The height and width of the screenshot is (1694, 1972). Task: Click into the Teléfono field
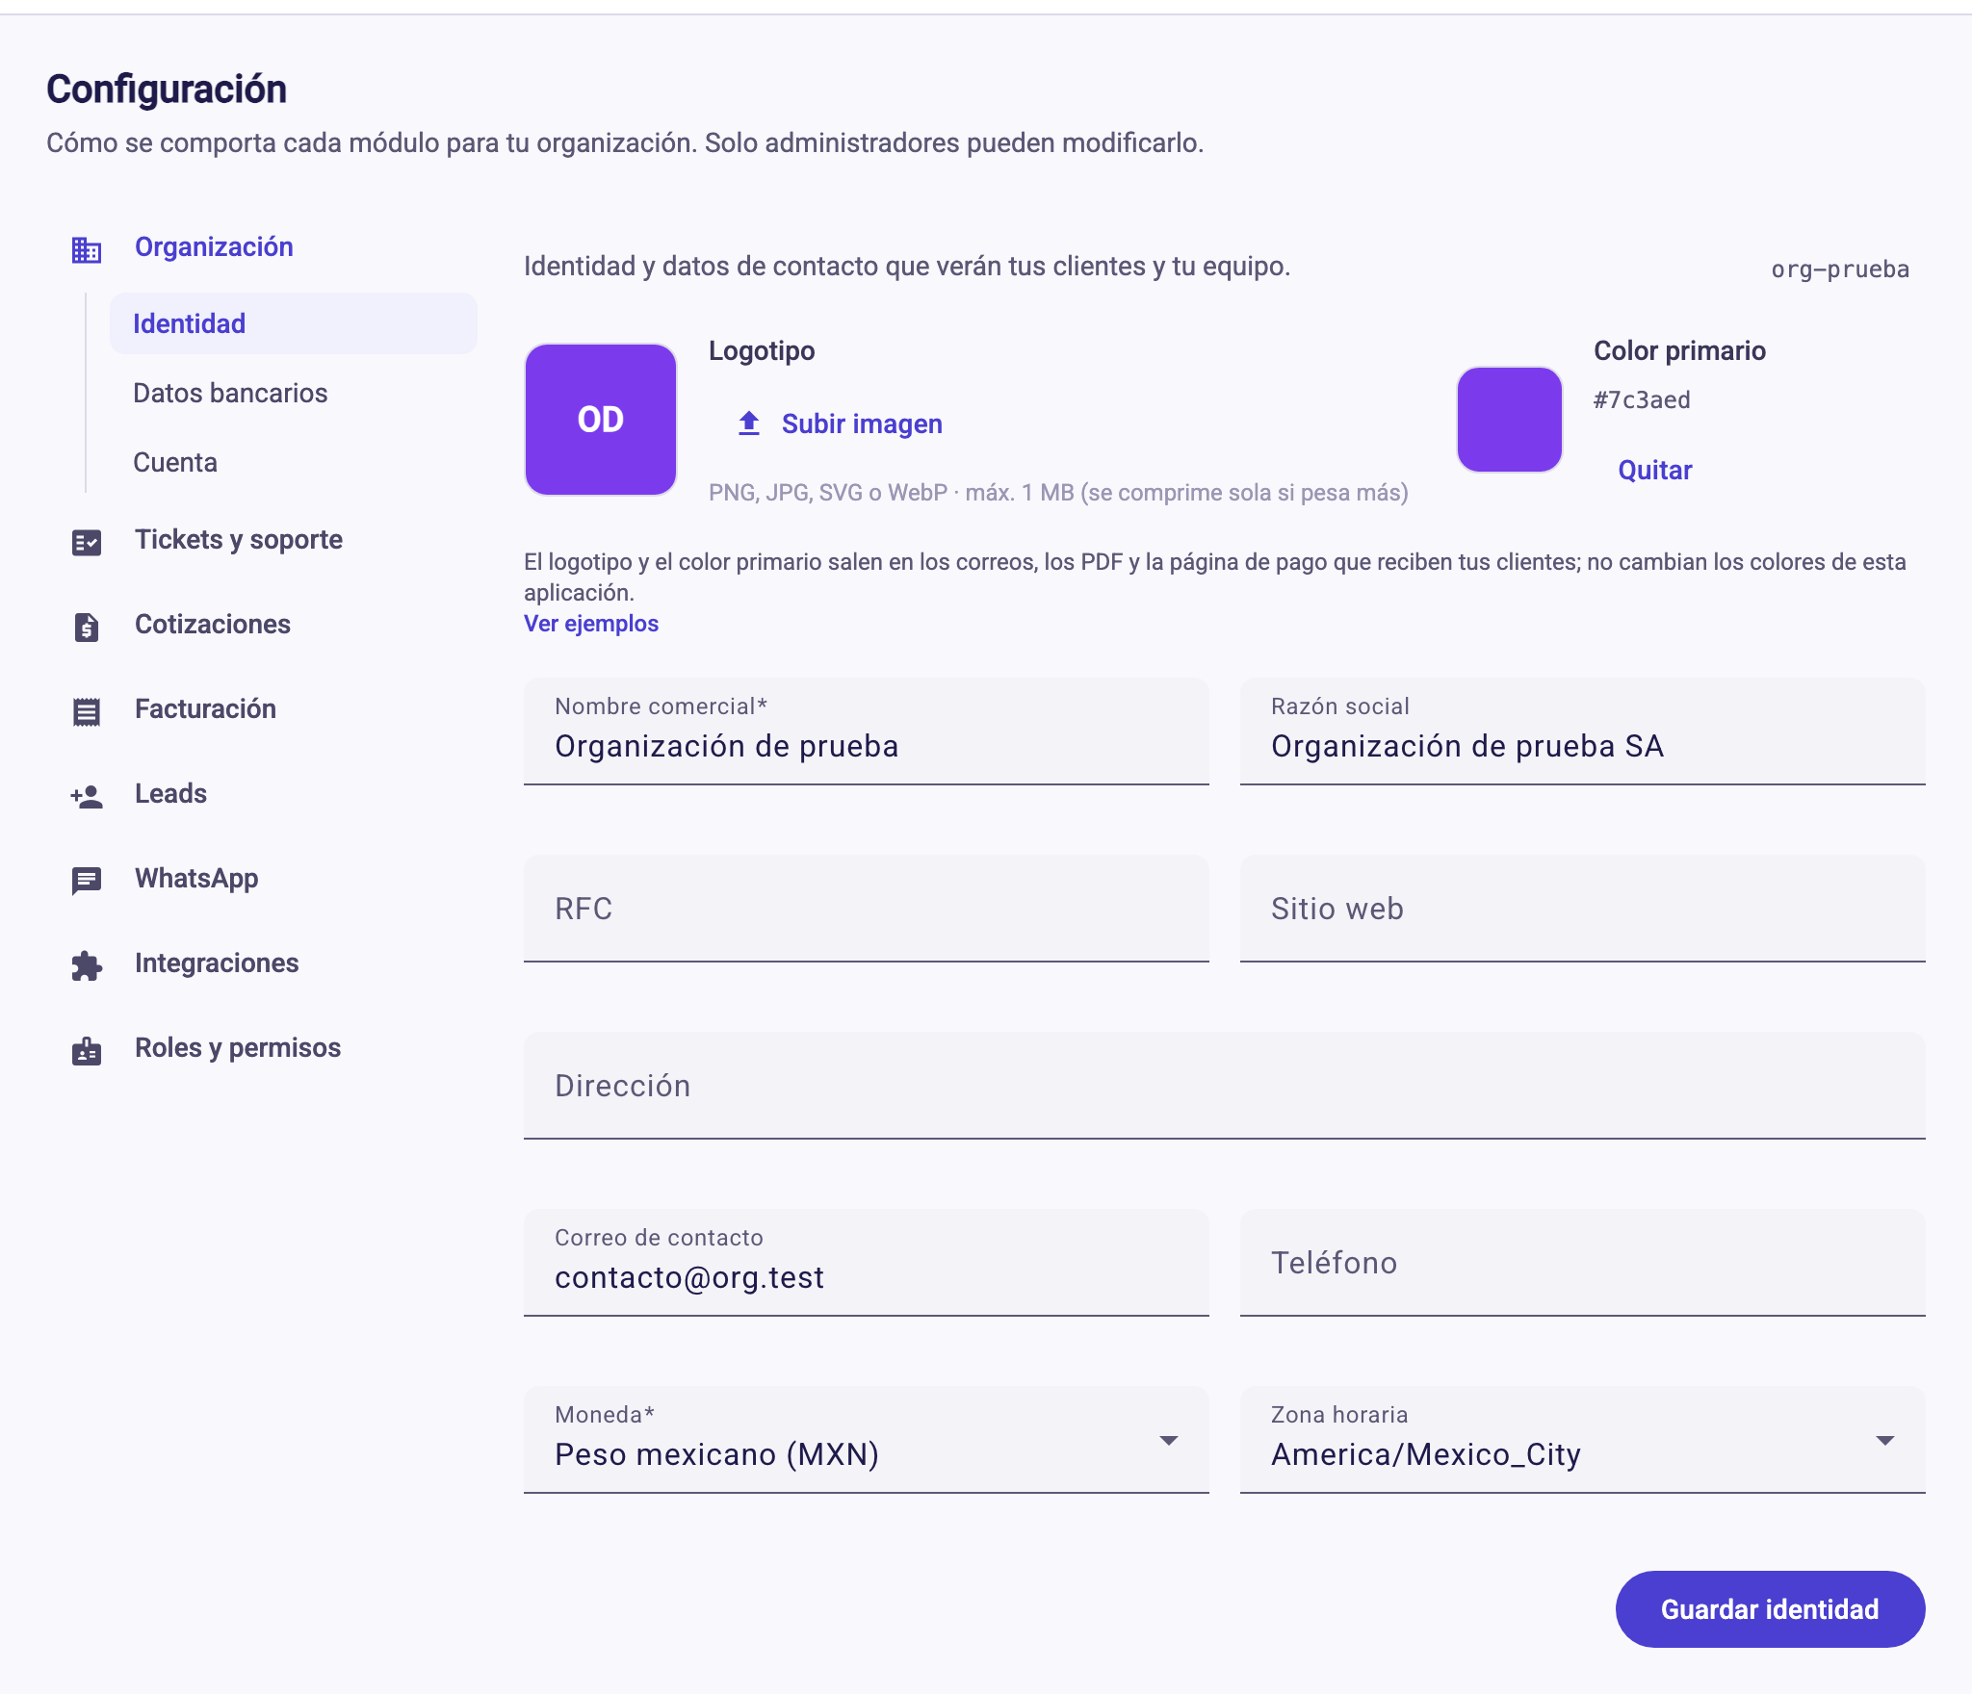(x=1583, y=1263)
